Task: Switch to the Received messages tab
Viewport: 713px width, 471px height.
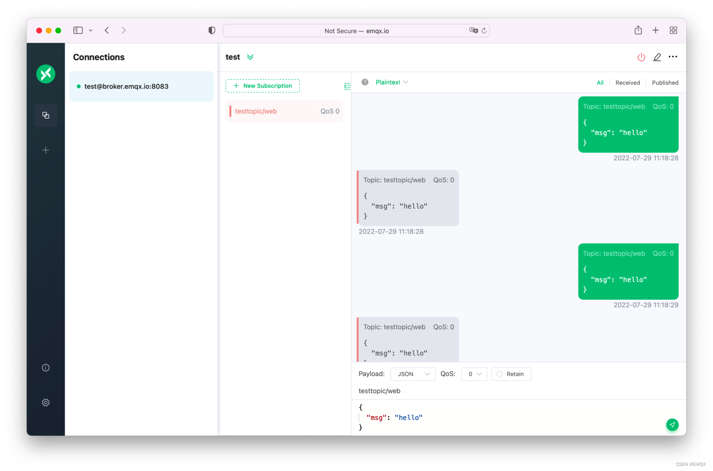Action: 628,82
